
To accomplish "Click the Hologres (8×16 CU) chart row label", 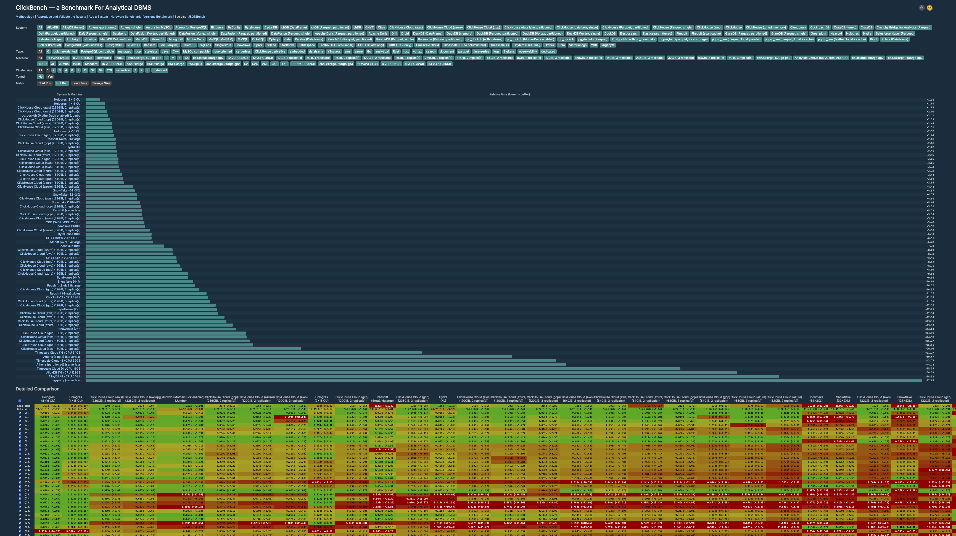I will [x=68, y=100].
